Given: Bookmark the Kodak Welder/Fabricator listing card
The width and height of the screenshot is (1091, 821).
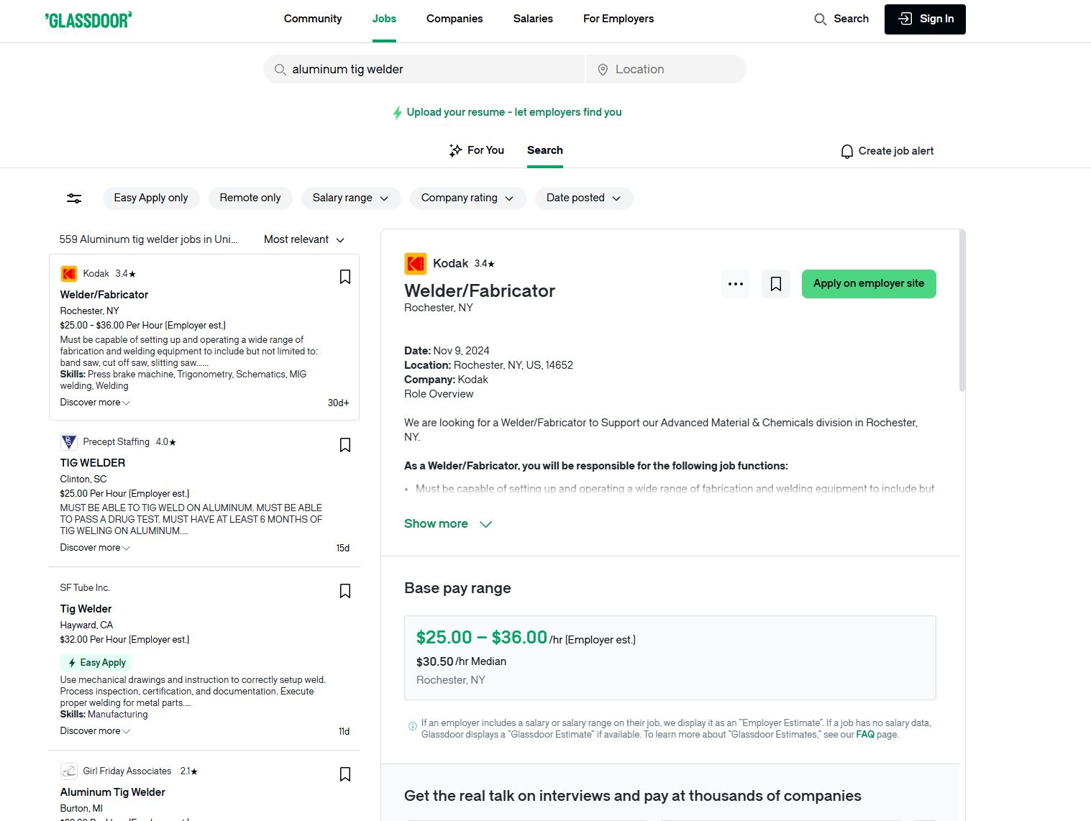Looking at the screenshot, I should click(x=345, y=277).
